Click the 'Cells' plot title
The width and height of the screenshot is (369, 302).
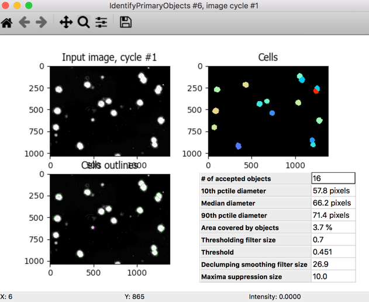tap(268, 57)
